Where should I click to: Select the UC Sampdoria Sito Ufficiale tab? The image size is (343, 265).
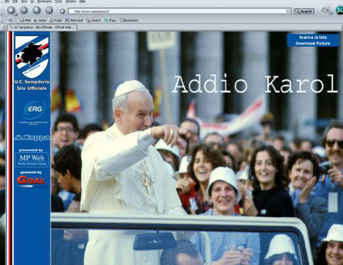coord(42,27)
